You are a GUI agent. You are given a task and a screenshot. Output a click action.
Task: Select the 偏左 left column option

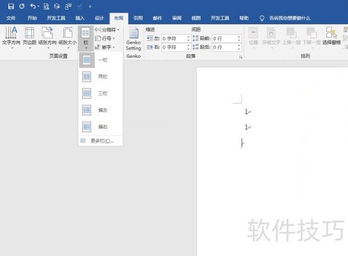[x=101, y=110]
